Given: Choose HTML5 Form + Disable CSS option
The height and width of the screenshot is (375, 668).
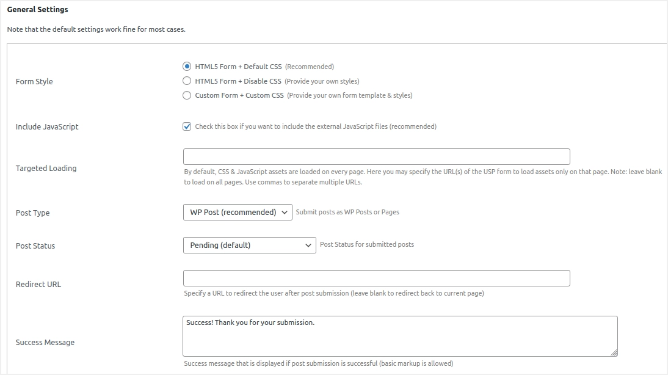Looking at the screenshot, I should click(187, 81).
